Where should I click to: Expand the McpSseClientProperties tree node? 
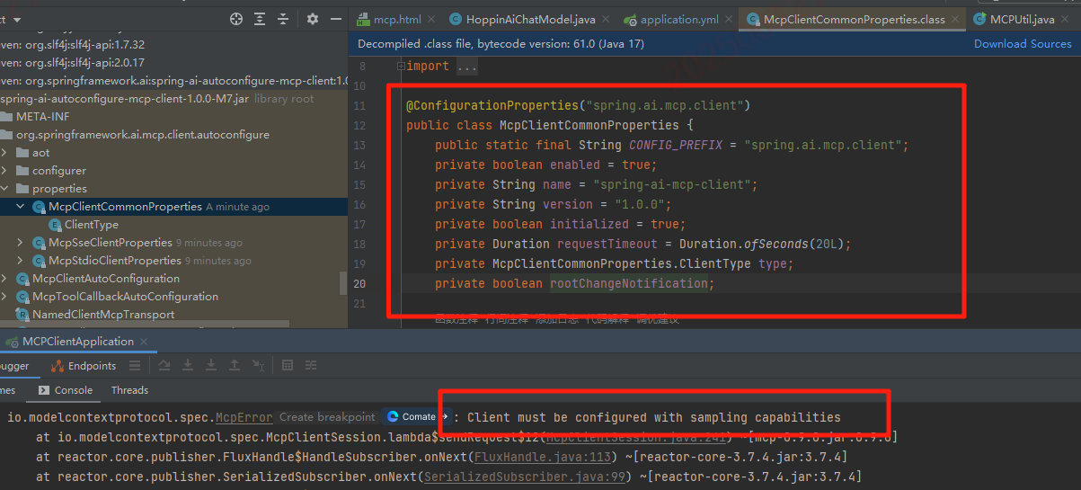(21, 243)
